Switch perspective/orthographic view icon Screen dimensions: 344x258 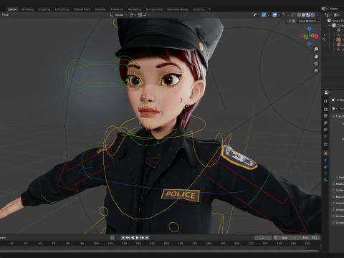(x=316, y=71)
